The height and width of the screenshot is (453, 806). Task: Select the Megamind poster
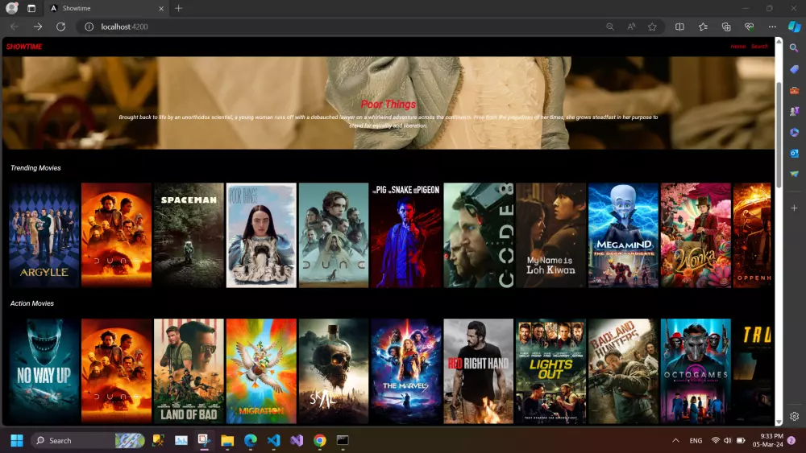click(x=624, y=235)
